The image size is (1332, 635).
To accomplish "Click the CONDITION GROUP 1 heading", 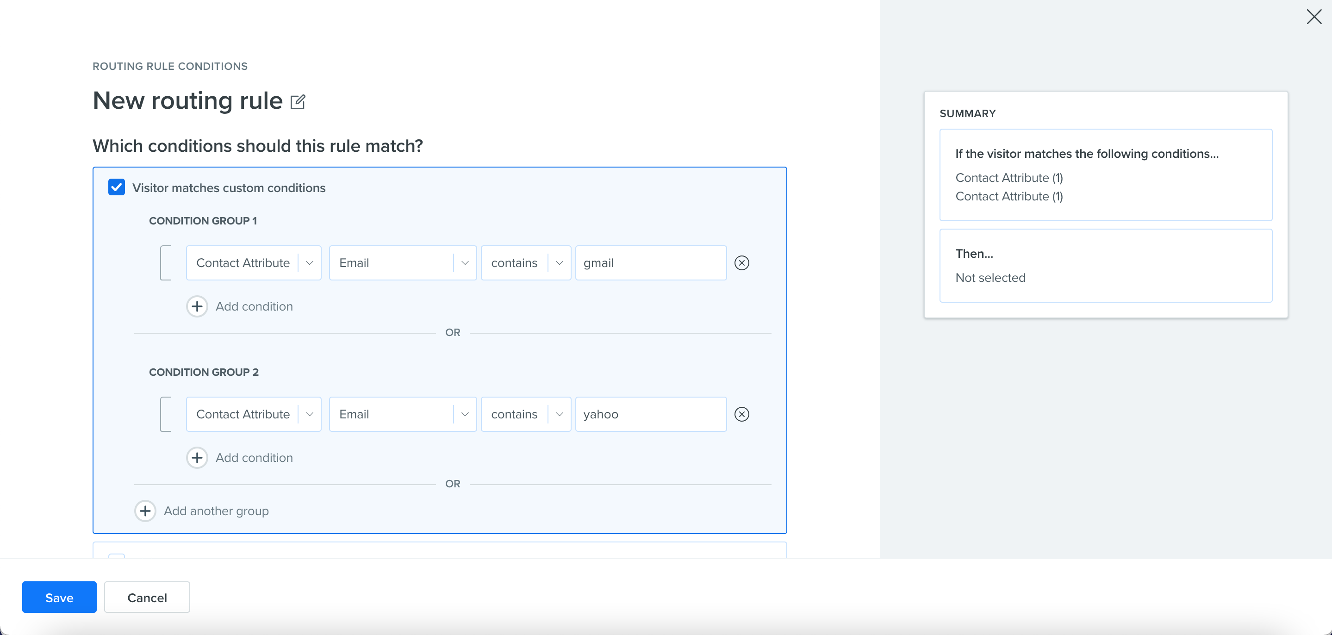I will coord(203,221).
